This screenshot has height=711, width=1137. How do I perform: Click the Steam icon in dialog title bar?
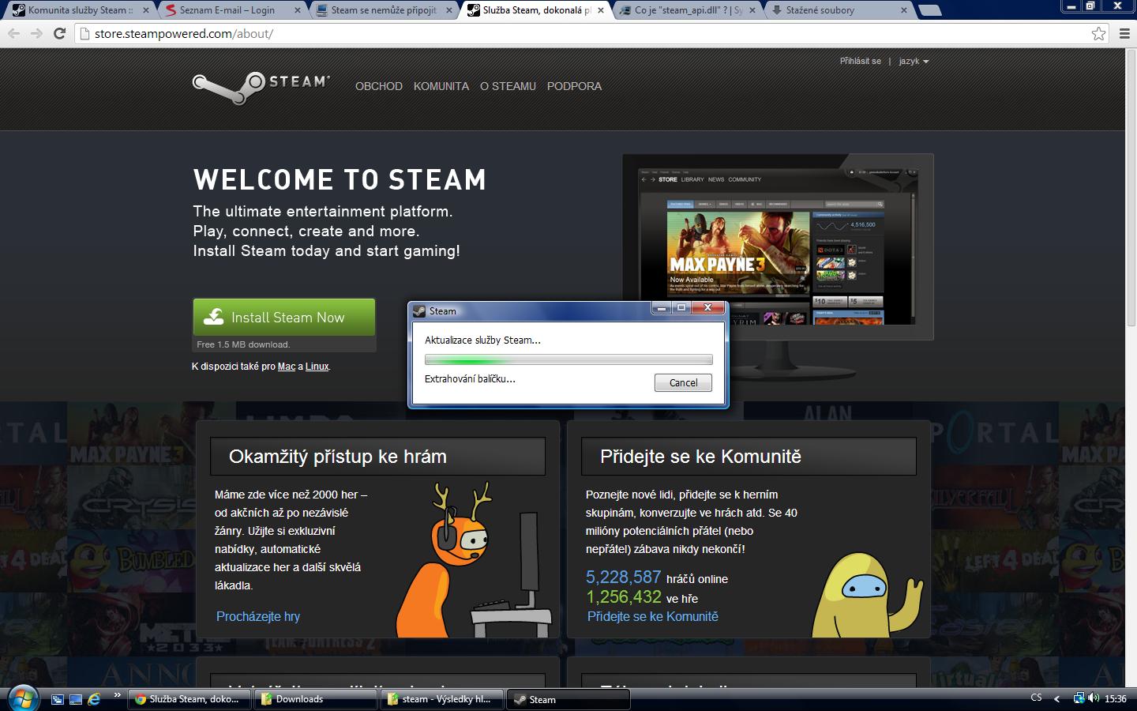click(419, 310)
